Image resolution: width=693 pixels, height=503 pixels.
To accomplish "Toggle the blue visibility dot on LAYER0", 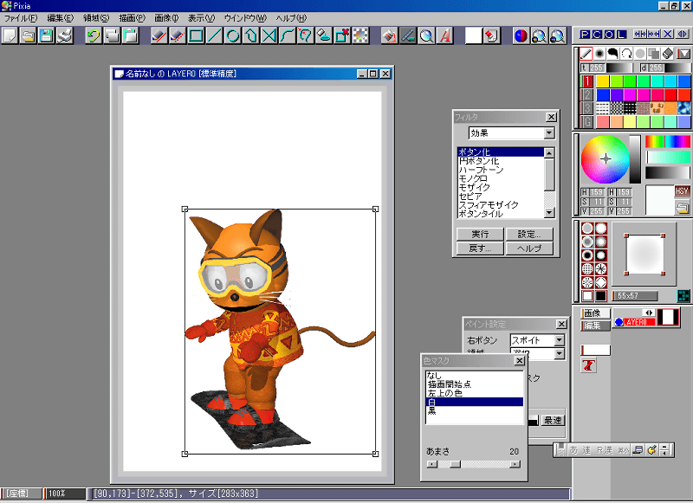I will 619,322.
